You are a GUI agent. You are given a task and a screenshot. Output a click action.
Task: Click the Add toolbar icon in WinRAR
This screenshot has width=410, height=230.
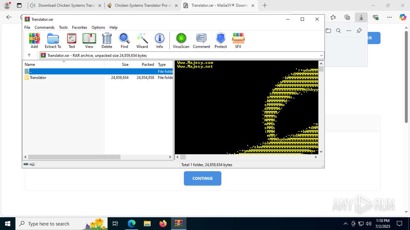tap(34, 41)
